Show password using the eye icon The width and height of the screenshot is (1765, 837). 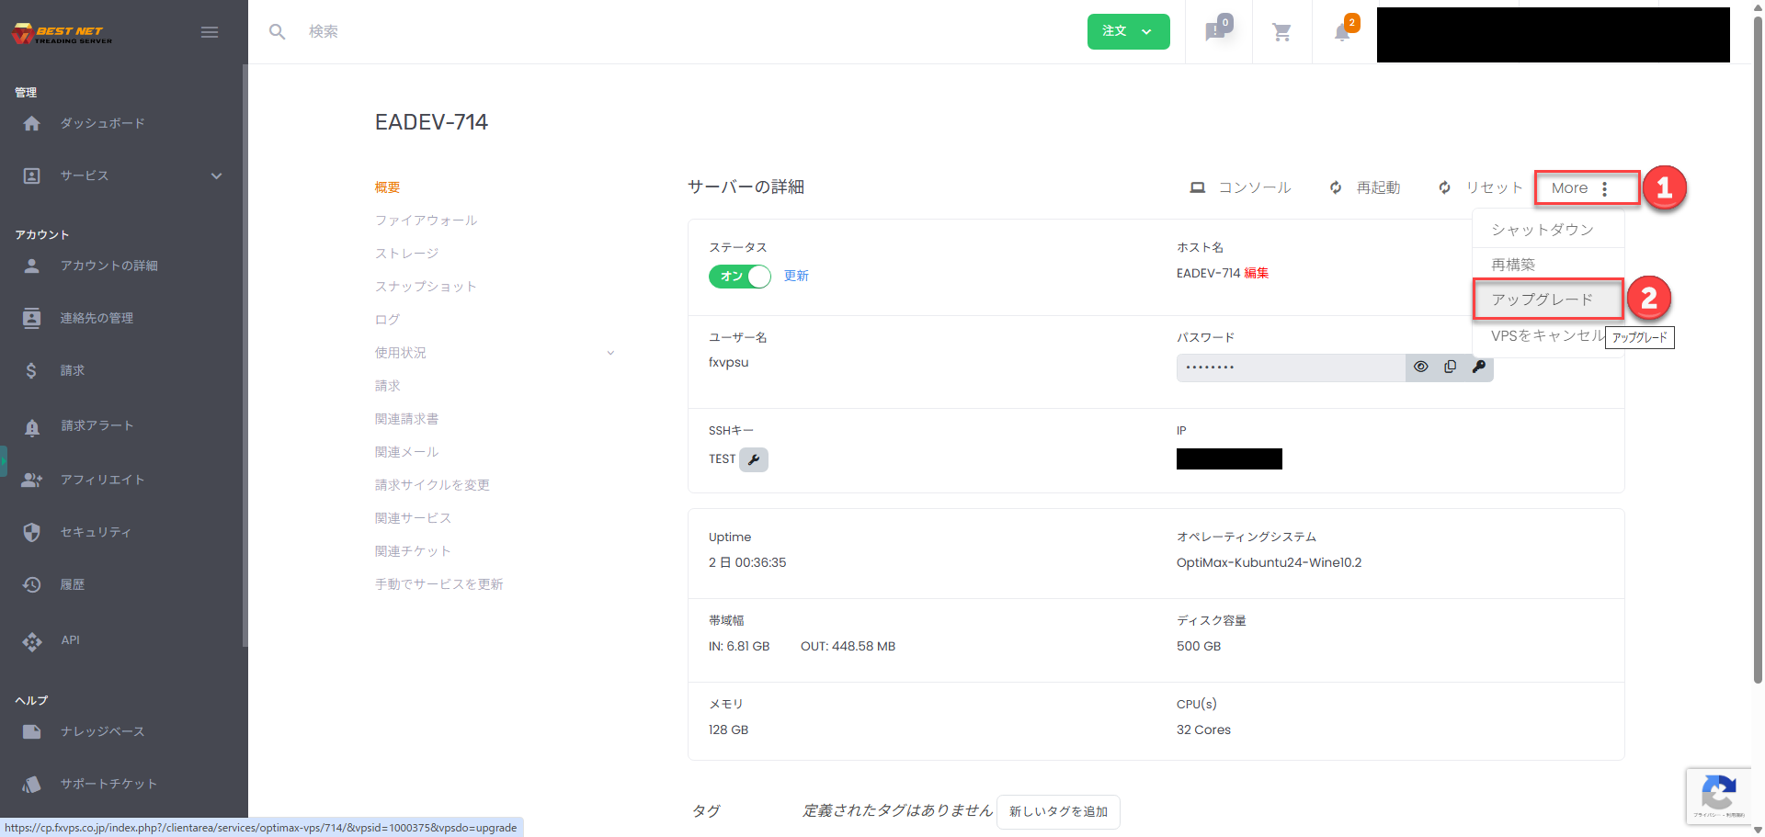coord(1420,367)
